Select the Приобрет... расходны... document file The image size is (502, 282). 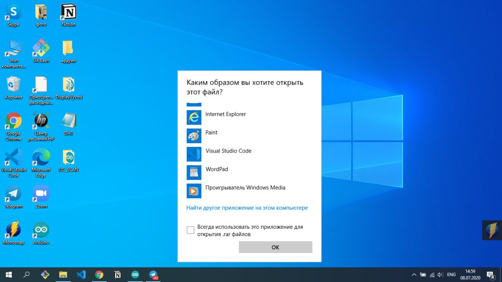click(41, 90)
